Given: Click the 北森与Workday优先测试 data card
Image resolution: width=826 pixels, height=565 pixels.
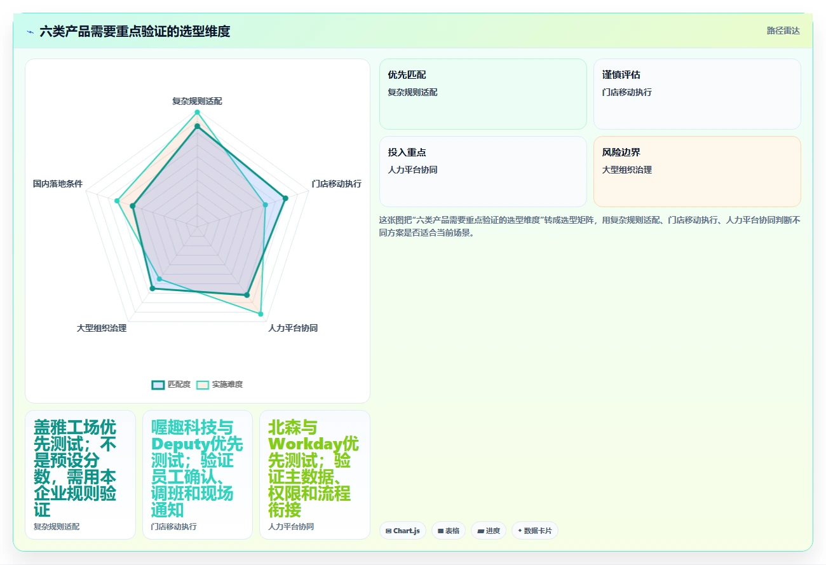Looking at the screenshot, I should point(315,475).
